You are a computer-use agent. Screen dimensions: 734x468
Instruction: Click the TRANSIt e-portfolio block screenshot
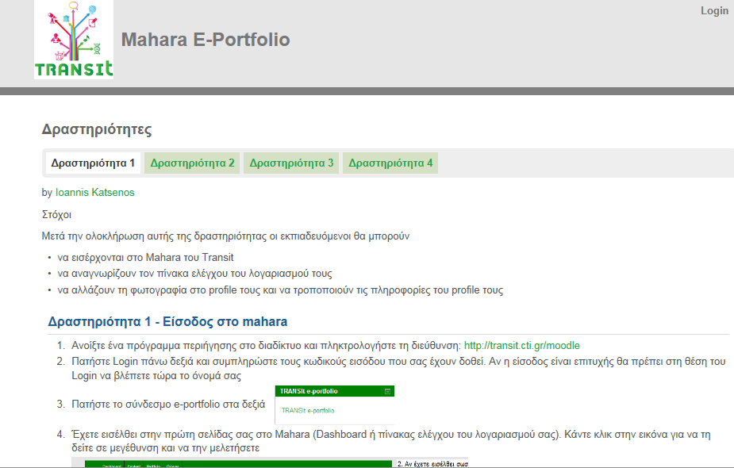click(335, 405)
